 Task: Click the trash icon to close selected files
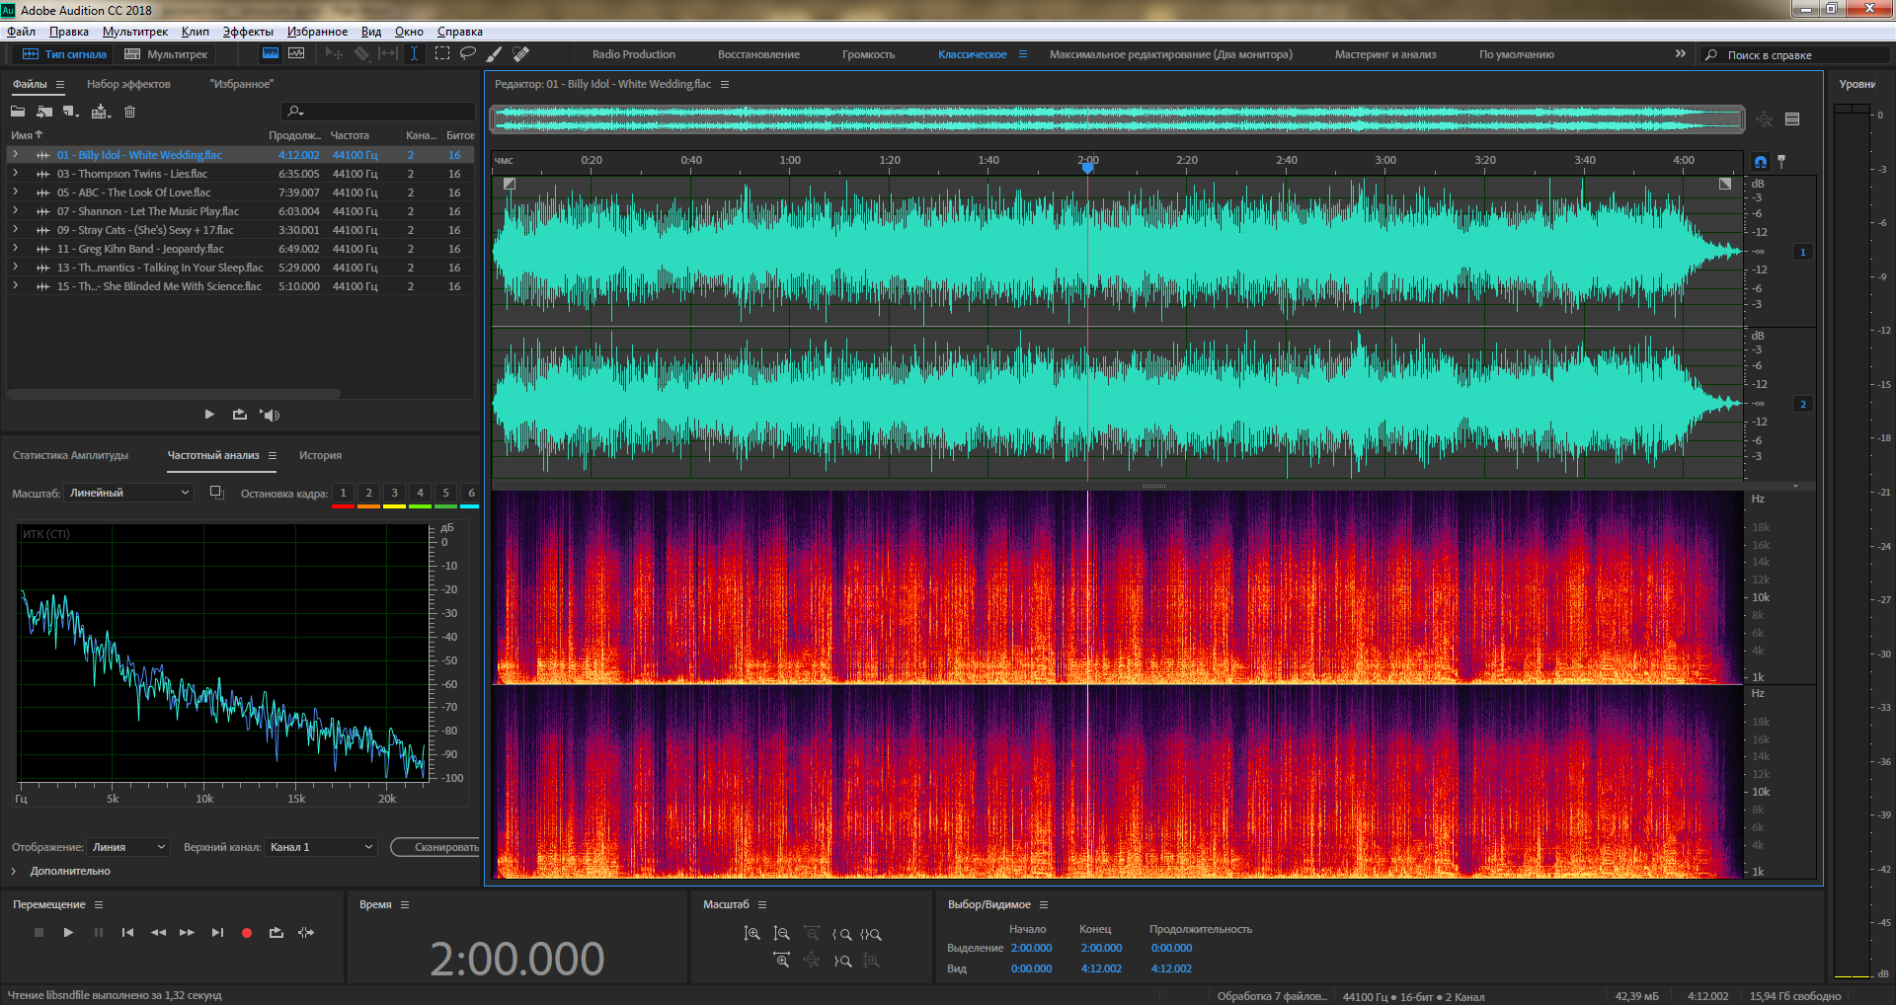point(129,112)
